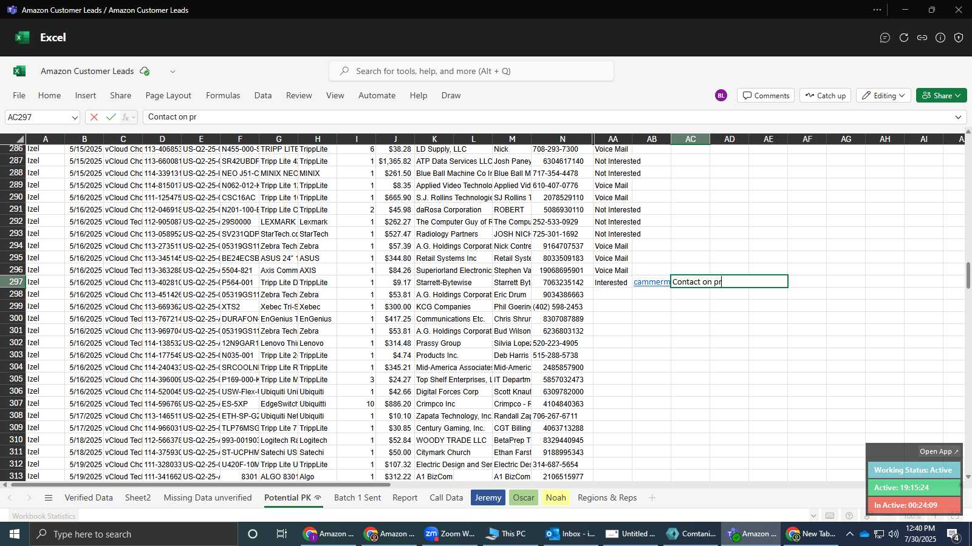Go to the next sheet tab arrow

(x=29, y=497)
